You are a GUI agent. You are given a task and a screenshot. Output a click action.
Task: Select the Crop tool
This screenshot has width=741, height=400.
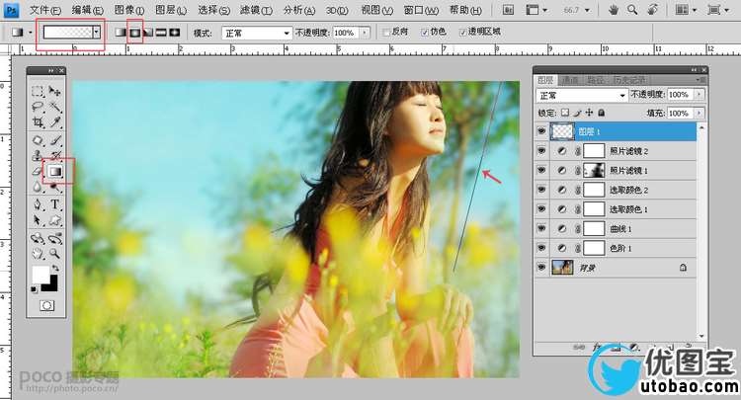[38, 122]
